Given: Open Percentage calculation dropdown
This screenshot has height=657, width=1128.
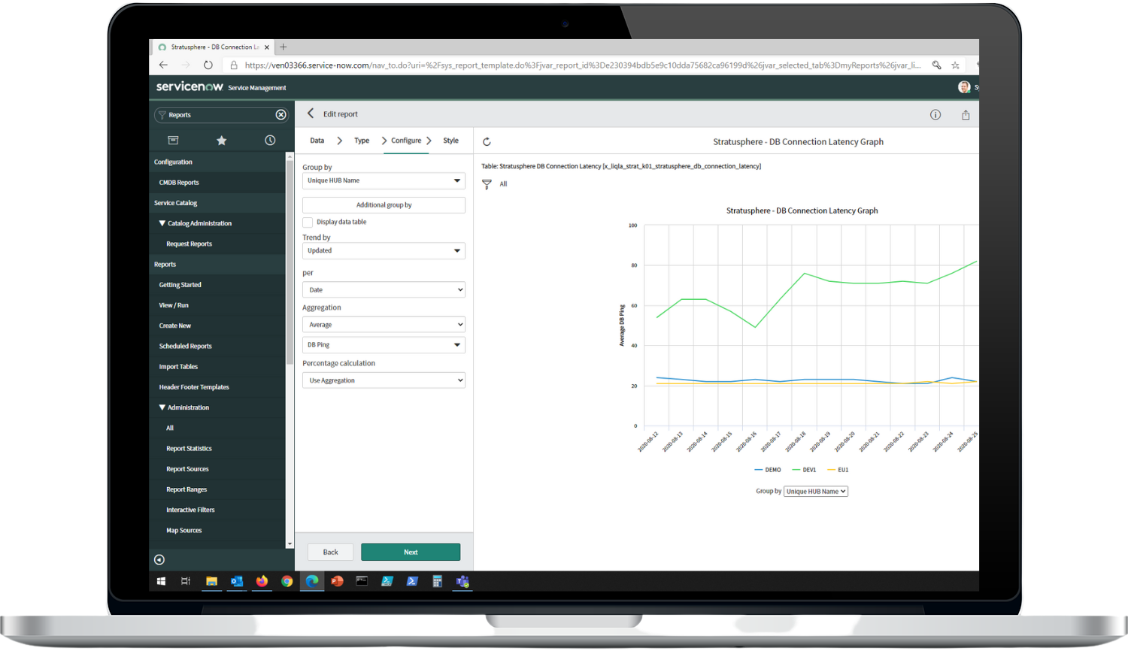Looking at the screenshot, I should [x=384, y=380].
